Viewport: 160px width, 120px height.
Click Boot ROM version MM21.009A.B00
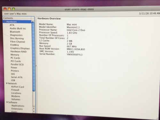(76, 49)
